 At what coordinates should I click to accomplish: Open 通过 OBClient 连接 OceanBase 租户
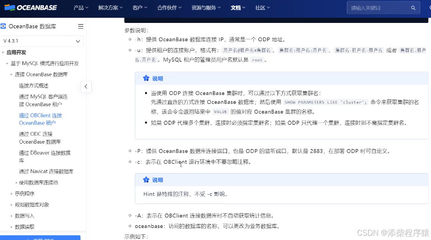pos(40,119)
